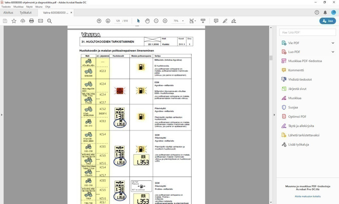Expand the Vie PDF chevron
This screenshot has width=339, height=204.
point(333,43)
